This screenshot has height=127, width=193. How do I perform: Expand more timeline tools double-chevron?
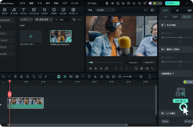click(x=46, y=77)
